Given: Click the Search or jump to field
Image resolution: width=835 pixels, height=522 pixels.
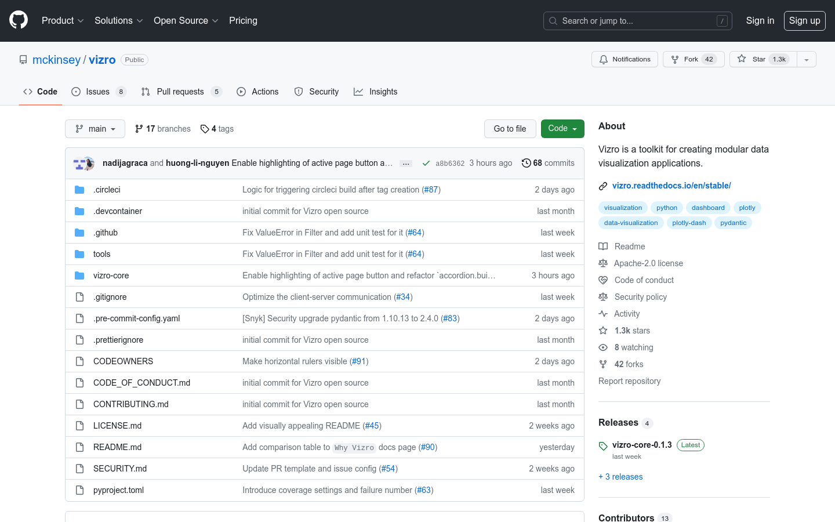Looking at the screenshot, I should [637, 21].
